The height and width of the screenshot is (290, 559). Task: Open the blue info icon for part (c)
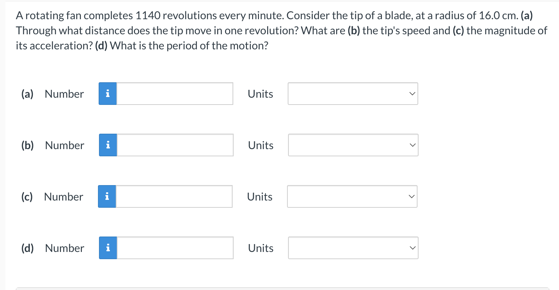[107, 196]
